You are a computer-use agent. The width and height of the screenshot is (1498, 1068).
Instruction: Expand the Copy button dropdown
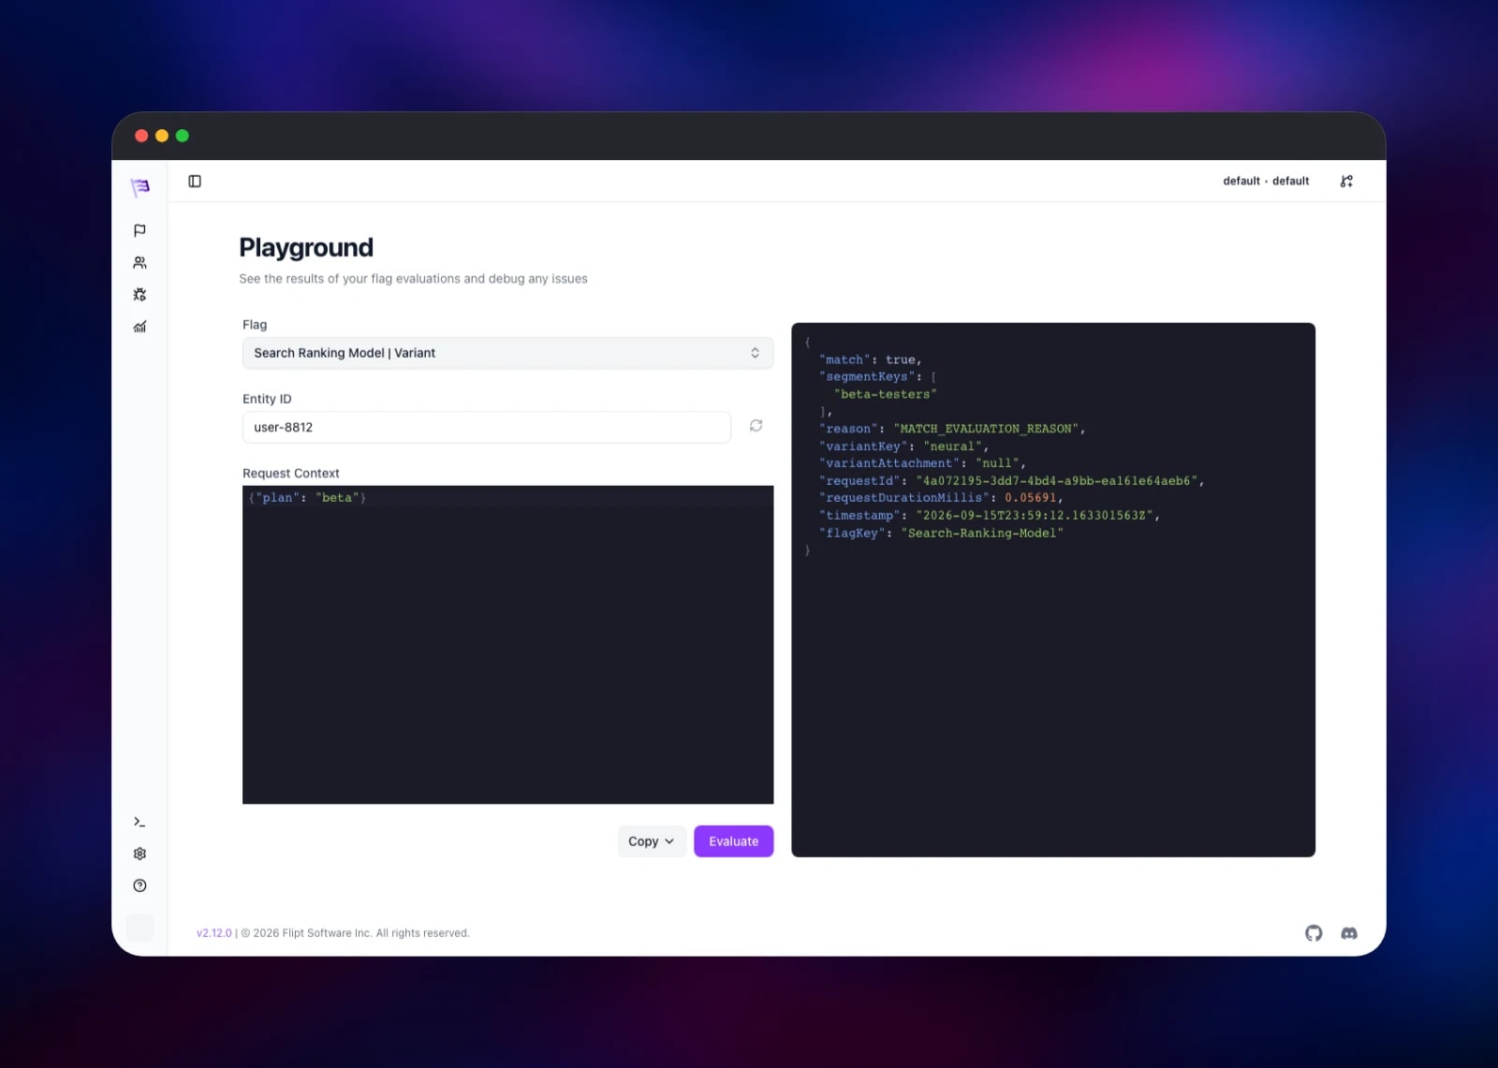point(652,841)
